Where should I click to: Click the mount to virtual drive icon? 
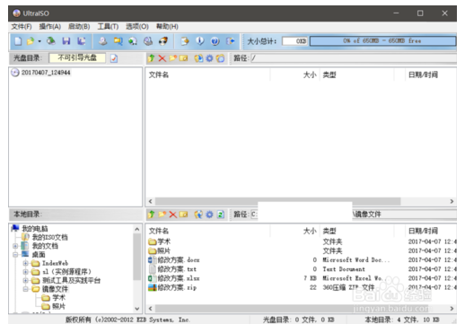148,41
